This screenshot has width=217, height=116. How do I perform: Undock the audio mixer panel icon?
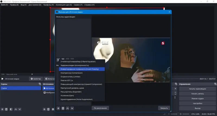tap(176, 84)
